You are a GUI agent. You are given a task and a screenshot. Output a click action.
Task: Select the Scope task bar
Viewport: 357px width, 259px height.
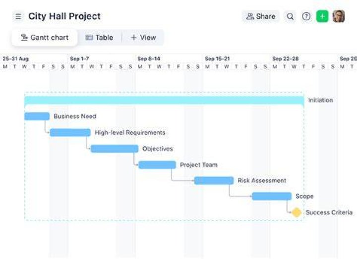pyautogui.click(x=272, y=196)
